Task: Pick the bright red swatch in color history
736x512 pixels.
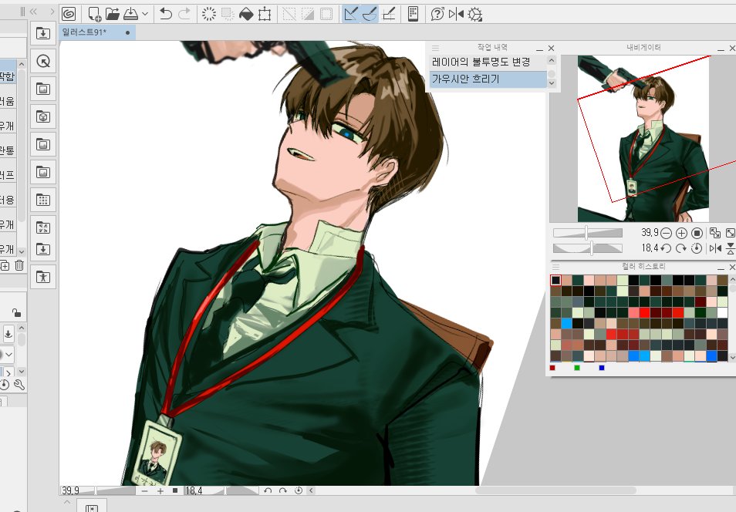Action: [644, 312]
